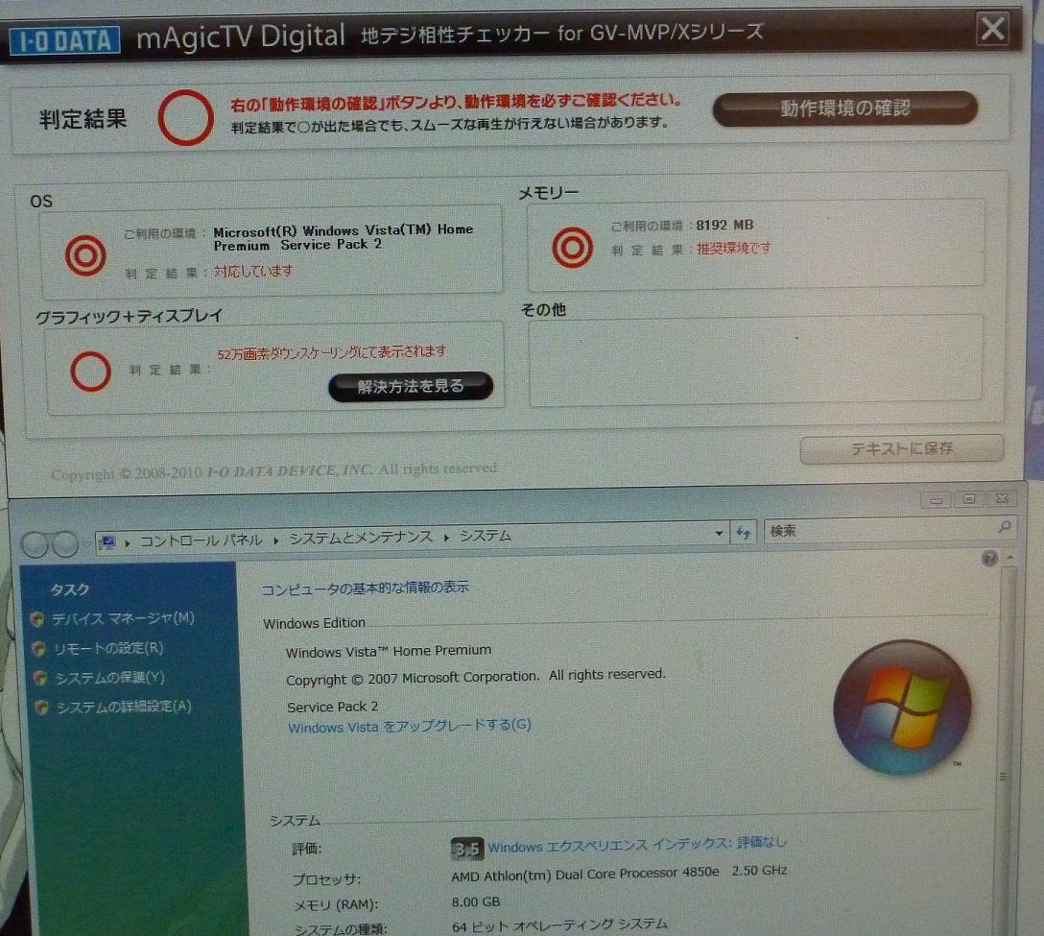The image size is (1044, 936).
Task: Click the Windows Vista logo orb
Action: pos(902,708)
